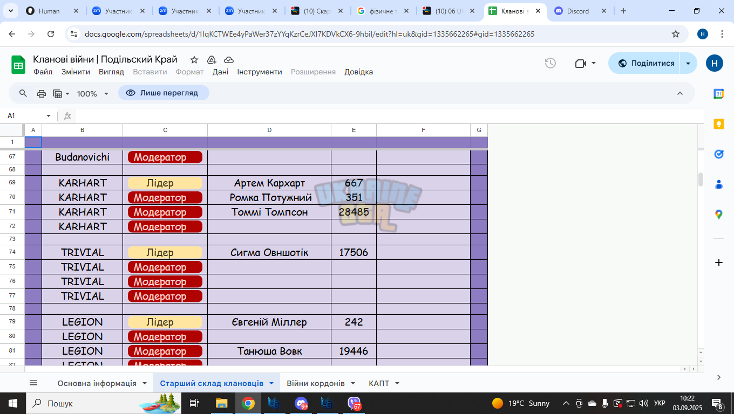Open Chrome from the taskbar
The height and width of the screenshot is (414, 734).
[x=248, y=403]
